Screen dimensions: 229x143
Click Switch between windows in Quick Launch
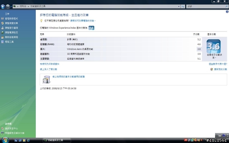20,140
